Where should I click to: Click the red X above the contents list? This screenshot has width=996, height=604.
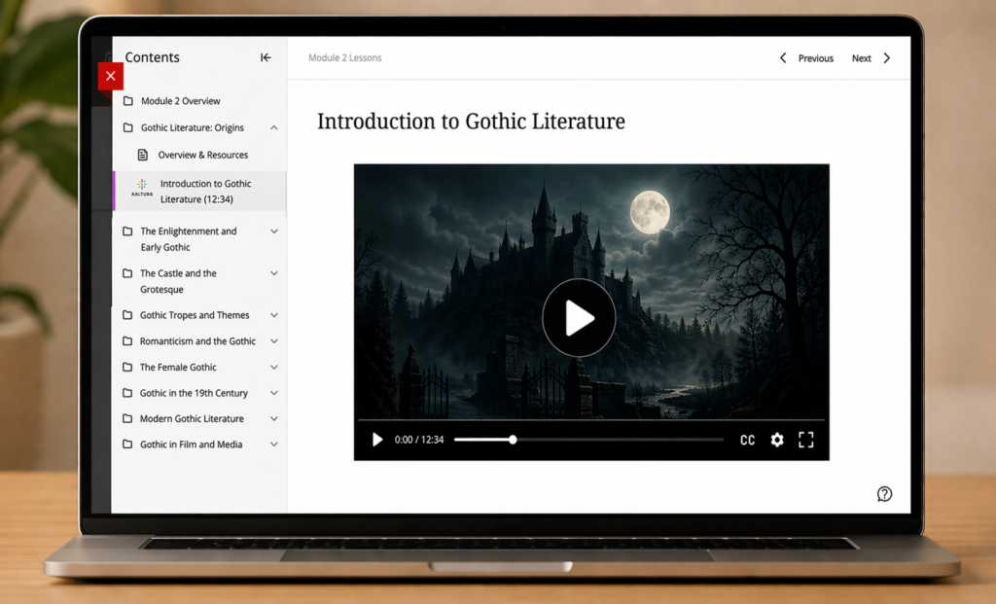111,76
